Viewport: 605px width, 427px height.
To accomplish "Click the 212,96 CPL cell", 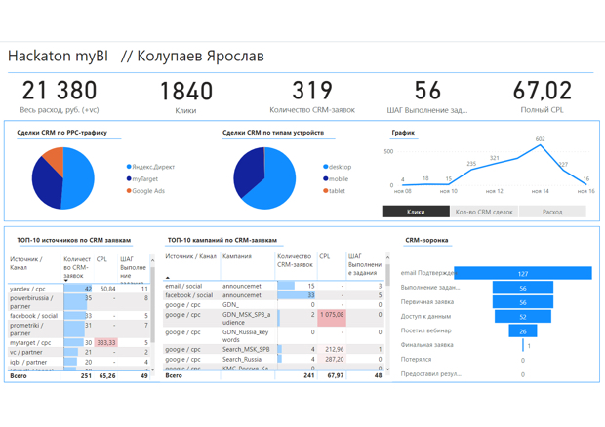I will click(334, 349).
